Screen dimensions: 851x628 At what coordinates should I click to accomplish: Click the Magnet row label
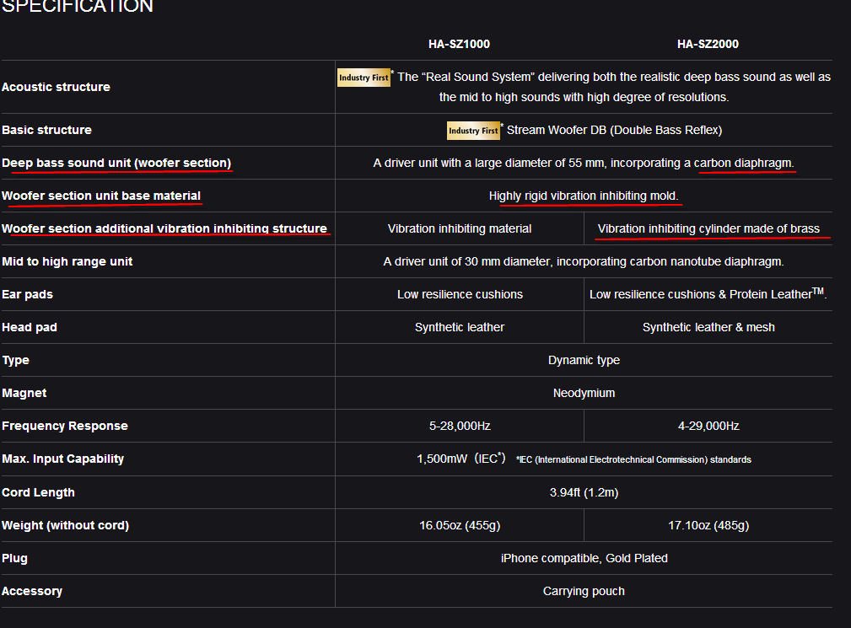coord(24,393)
